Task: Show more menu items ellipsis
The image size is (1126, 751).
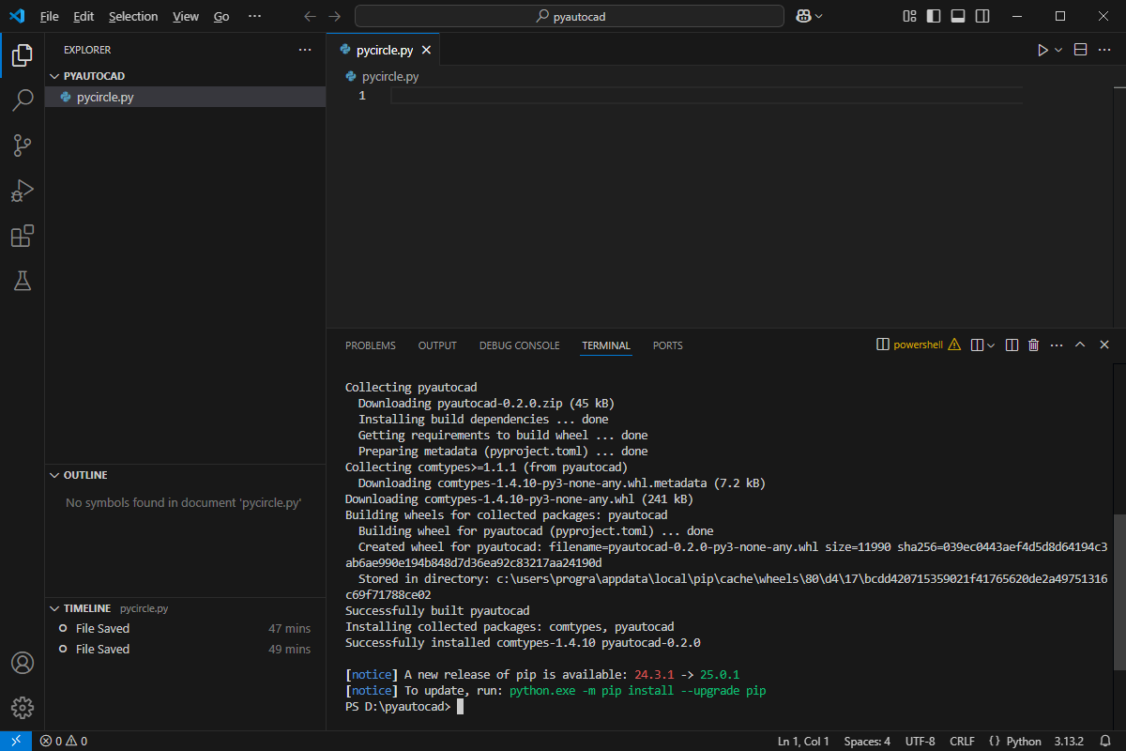Action: click(254, 17)
